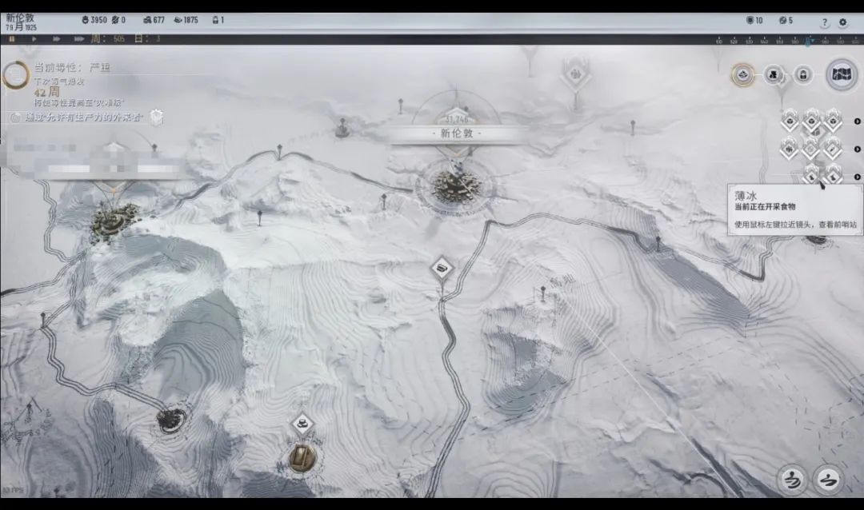Click the 42 周 countdown text
This screenshot has width=864, height=510.
[x=47, y=93]
